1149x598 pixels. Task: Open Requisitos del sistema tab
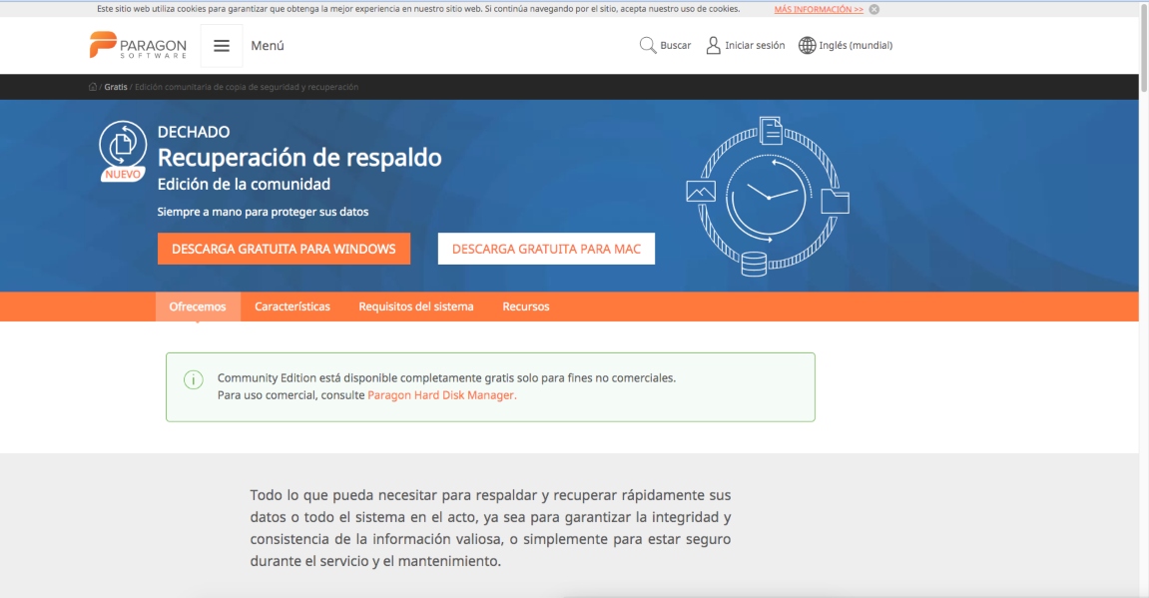[416, 306]
